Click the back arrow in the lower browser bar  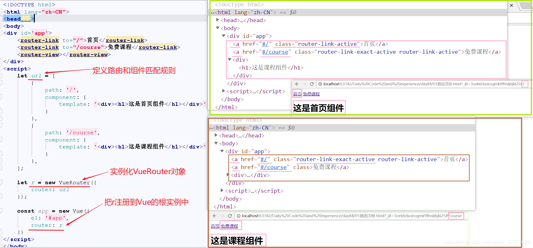coord(214,216)
